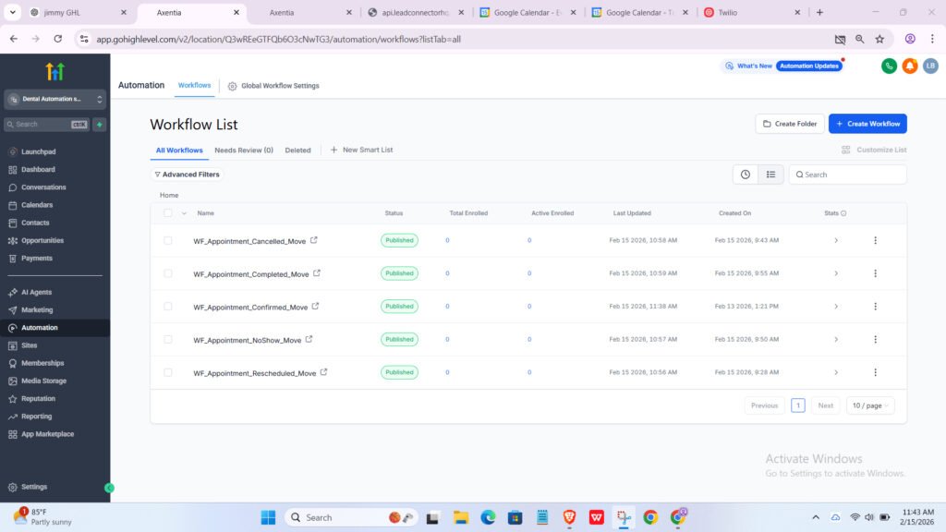Viewport: 946px width, 532px height.
Task: Open Media Storage section
Action: 43,381
